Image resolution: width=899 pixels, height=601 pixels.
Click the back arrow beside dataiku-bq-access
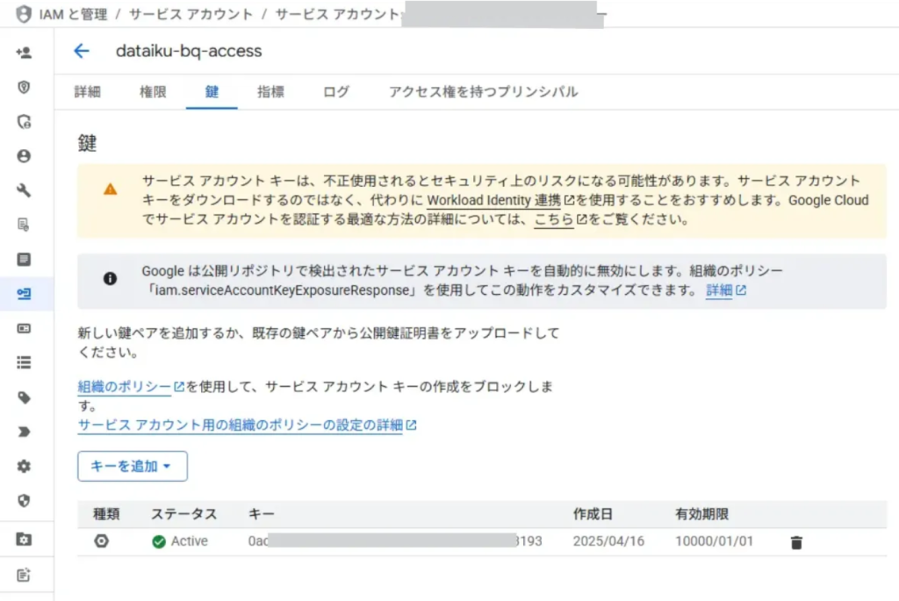(x=82, y=51)
